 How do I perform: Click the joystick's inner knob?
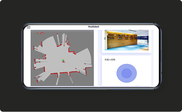[x=127, y=73]
